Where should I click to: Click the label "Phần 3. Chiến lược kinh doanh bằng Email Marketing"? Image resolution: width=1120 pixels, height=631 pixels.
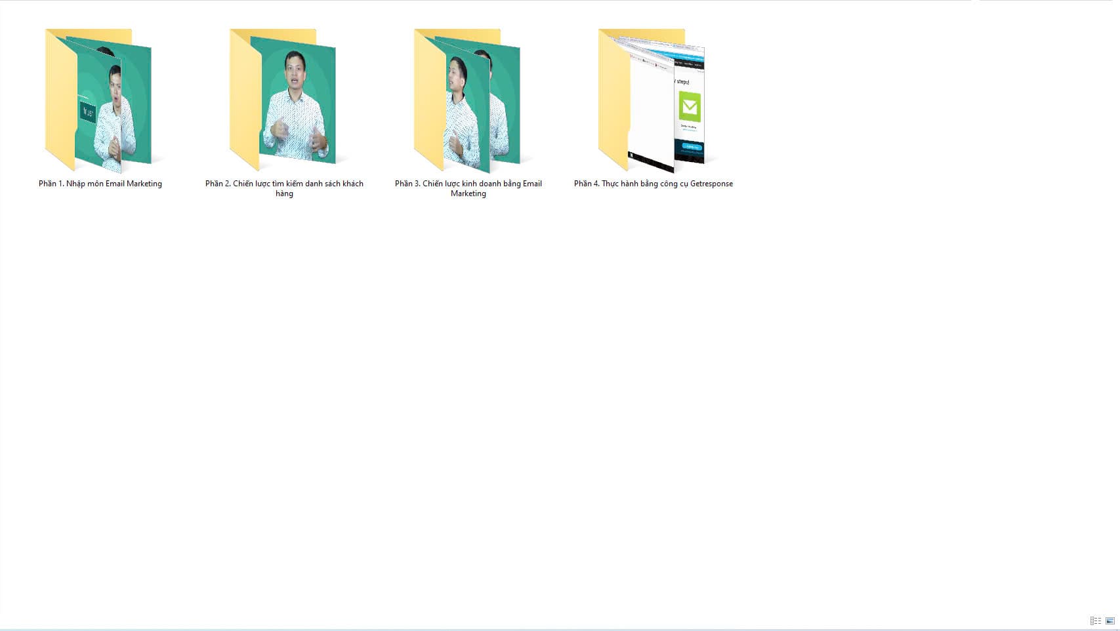(x=468, y=188)
